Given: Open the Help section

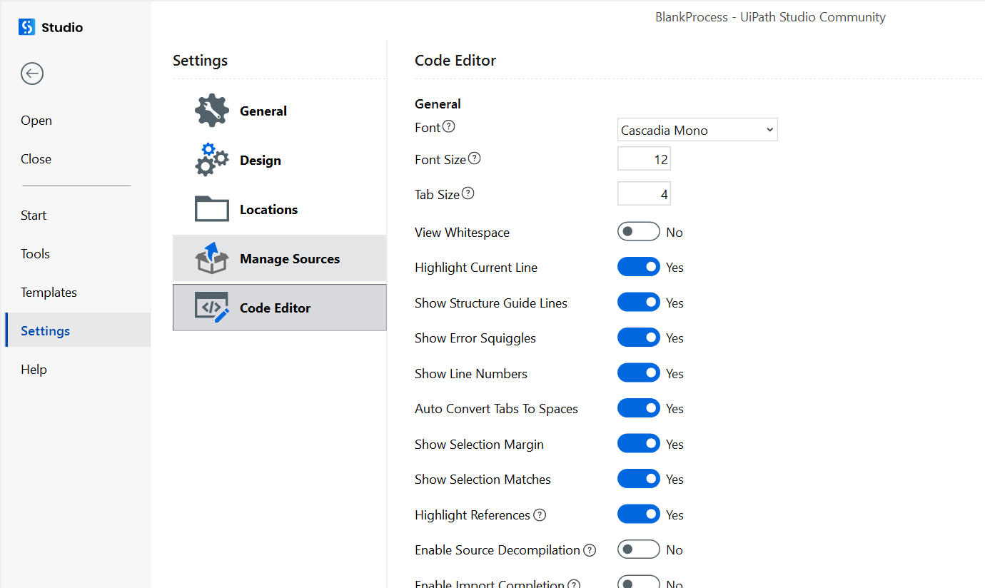Looking at the screenshot, I should tap(34, 369).
